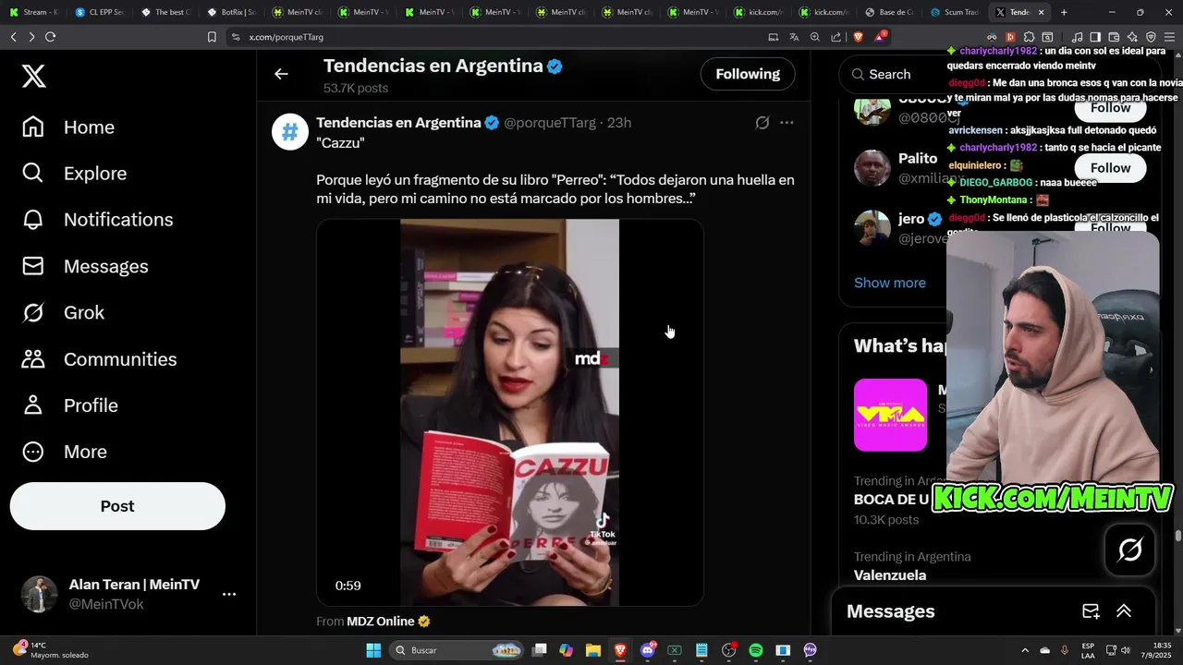Viewport: 1183px width, 665px height.
Task: Open Grok from the sidebar
Action: click(x=63, y=312)
